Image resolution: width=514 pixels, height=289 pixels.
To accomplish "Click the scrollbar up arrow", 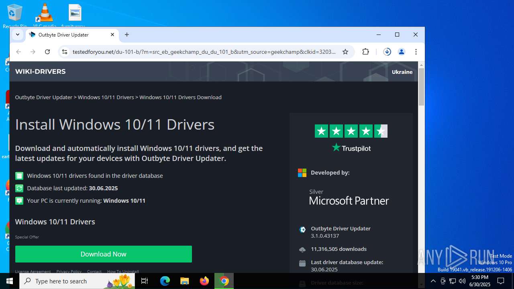I will [421, 65].
